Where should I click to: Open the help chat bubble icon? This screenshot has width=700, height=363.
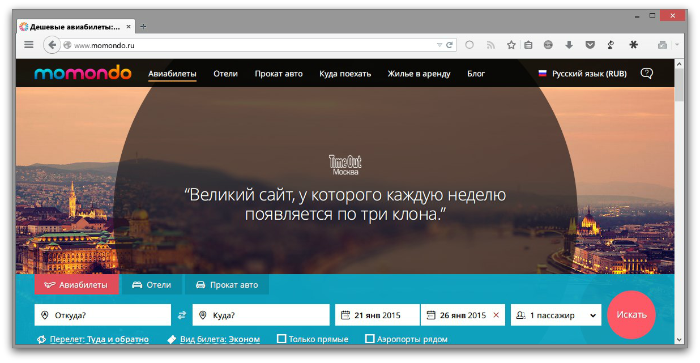pos(647,74)
